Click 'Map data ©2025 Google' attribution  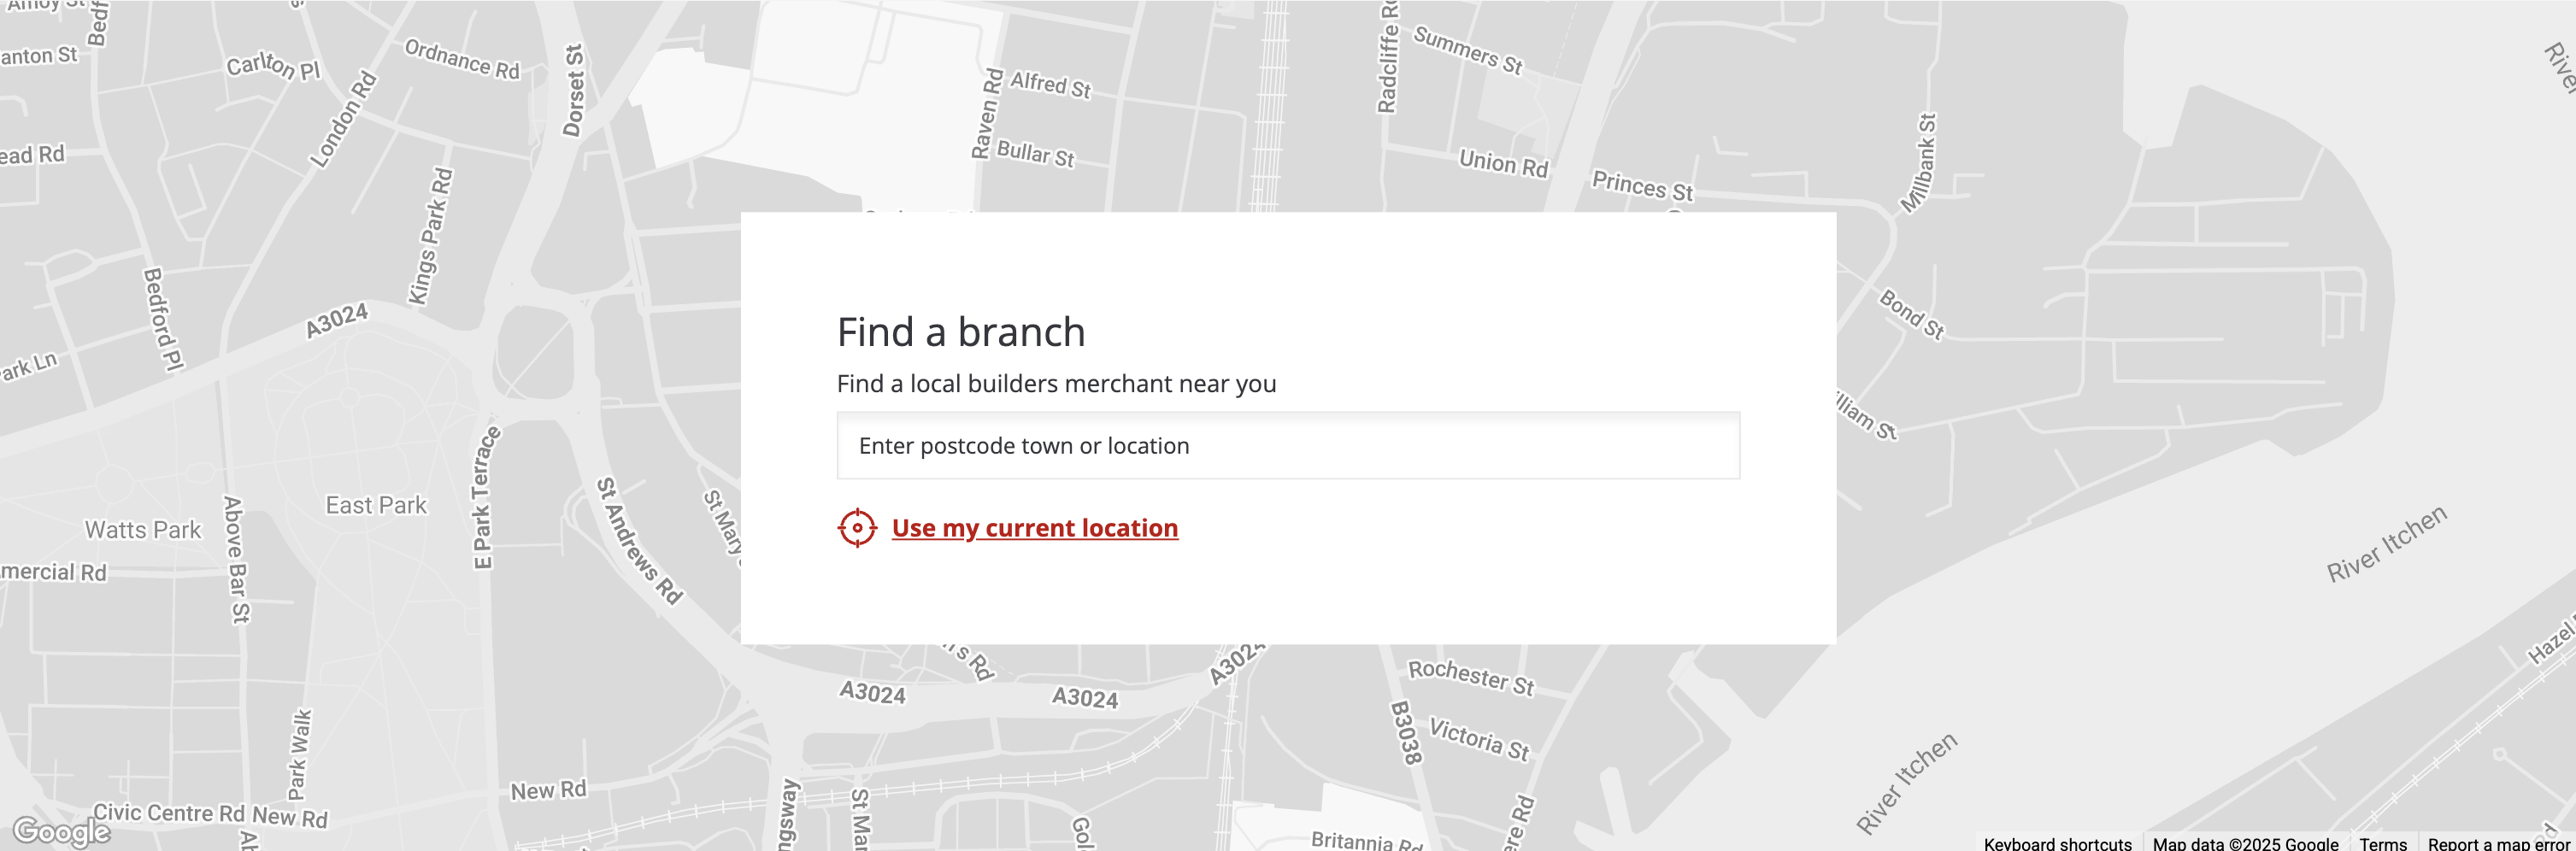point(2245,843)
